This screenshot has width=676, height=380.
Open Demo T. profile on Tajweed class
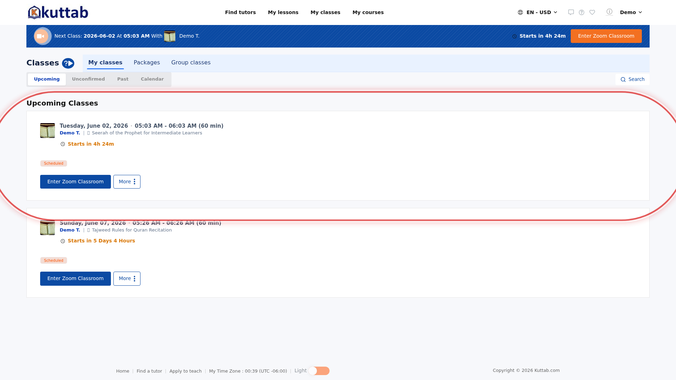pos(70,230)
